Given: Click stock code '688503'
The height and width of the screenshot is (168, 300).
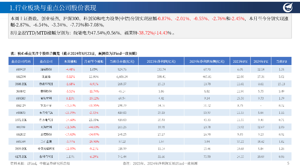Looking at the screenshot, I should coord(21,98).
